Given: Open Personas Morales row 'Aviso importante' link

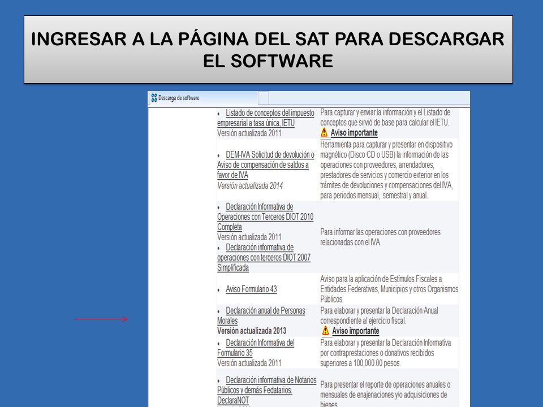Looking at the screenshot, I should pos(356,331).
